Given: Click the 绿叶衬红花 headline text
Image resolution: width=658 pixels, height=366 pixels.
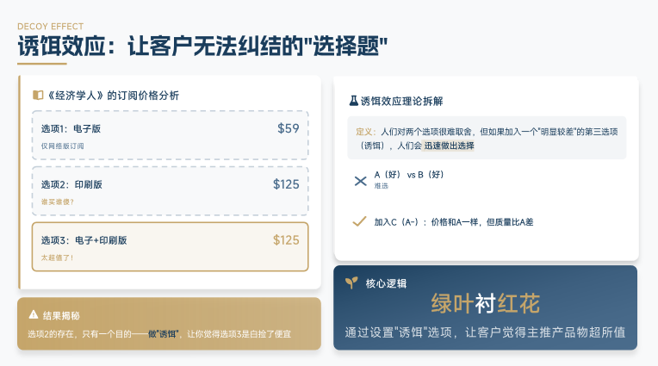Looking at the screenshot, I should pyautogui.click(x=486, y=303).
